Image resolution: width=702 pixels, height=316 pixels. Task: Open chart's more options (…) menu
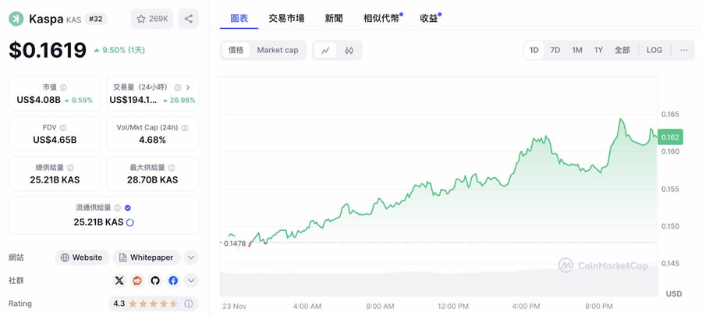point(683,50)
